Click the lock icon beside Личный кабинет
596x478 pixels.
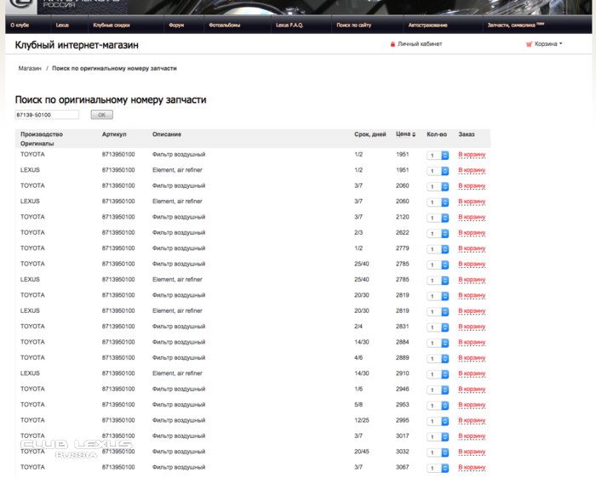tap(393, 44)
